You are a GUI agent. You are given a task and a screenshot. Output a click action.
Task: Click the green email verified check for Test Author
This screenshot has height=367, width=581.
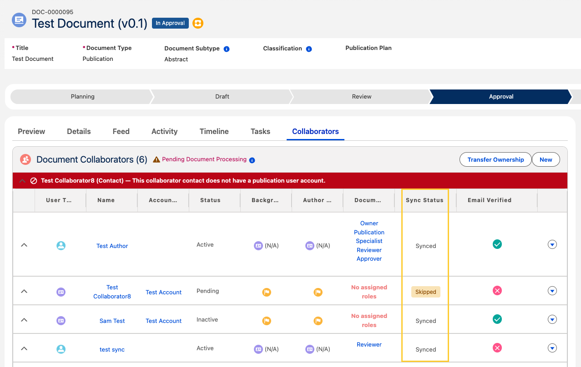(497, 244)
